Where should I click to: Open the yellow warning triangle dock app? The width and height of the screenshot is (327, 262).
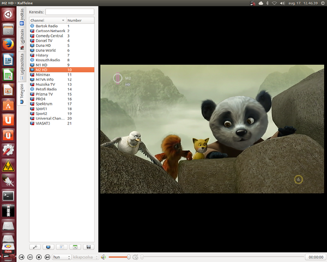pos(8,165)
